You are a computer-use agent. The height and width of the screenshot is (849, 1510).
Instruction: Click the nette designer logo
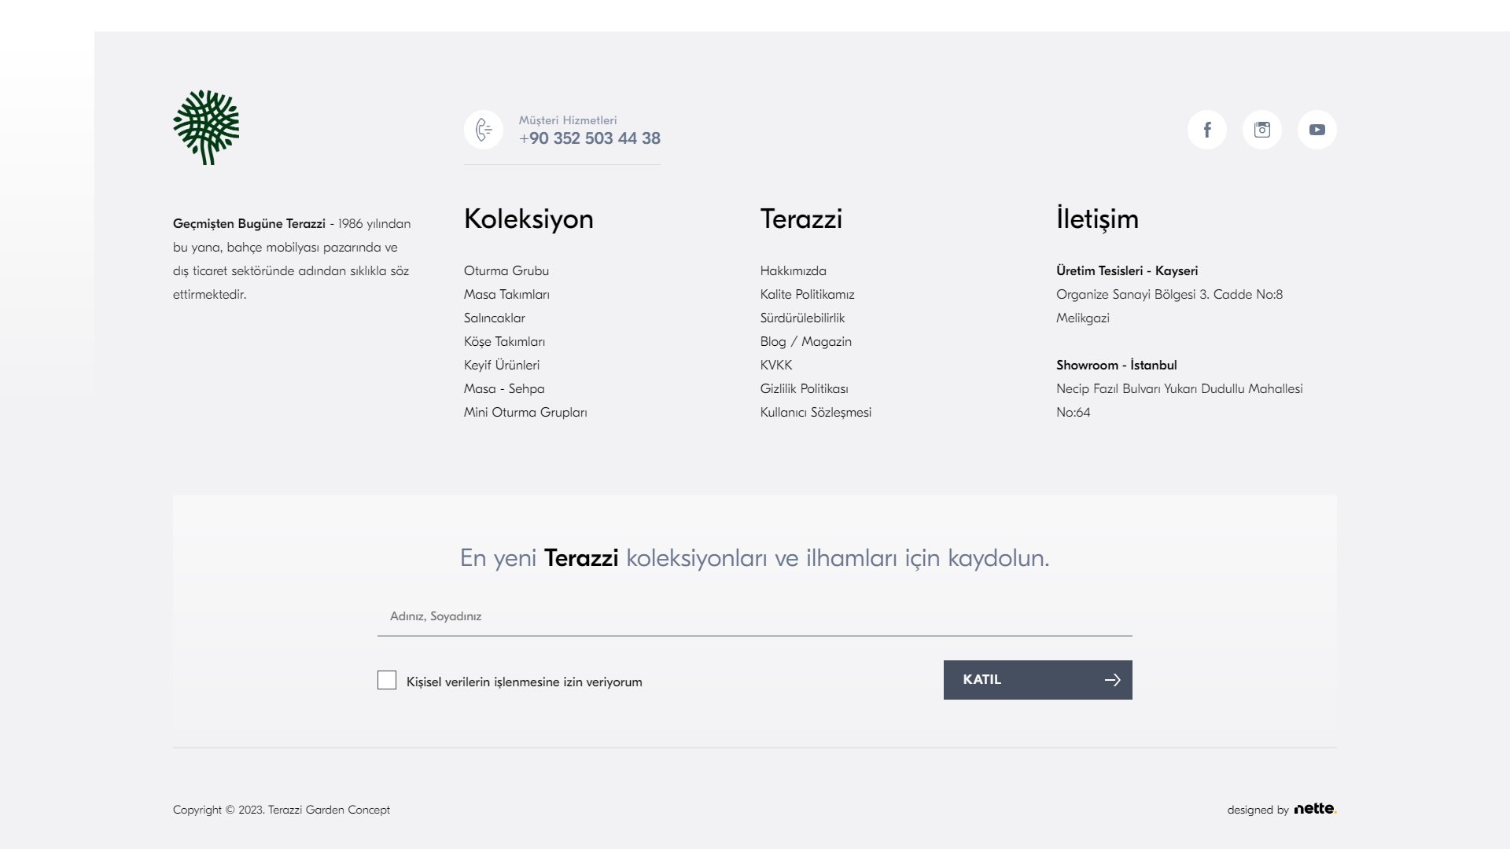coord(1315,808)
